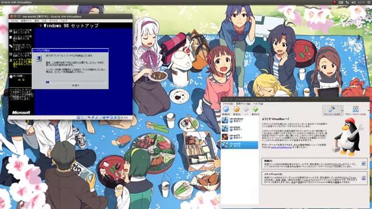
Task: Click the greyed Discard down-arrow icon
Action: tap(246, 109)
